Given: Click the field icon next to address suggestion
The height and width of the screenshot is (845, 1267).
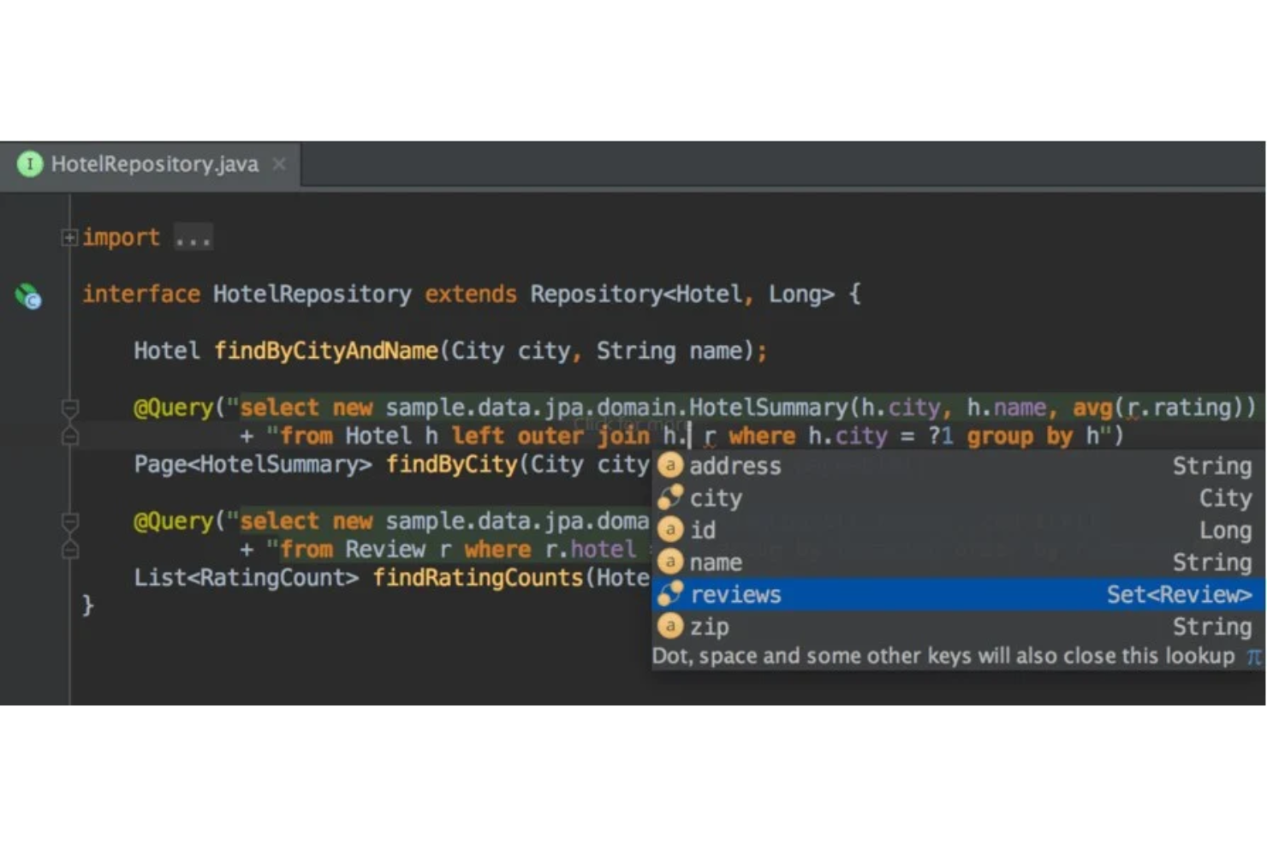Looking at the screenshot, I should pyautogui.click(x=670, y=465).
